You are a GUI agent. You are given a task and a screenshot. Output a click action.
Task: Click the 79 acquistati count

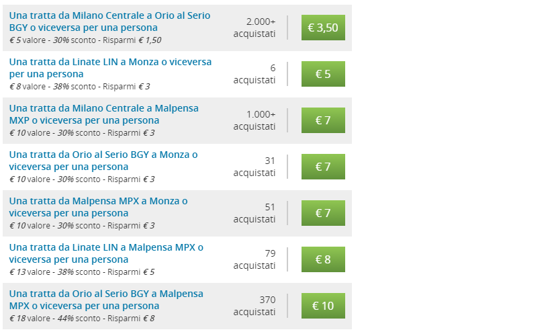(x=255, y=259)
